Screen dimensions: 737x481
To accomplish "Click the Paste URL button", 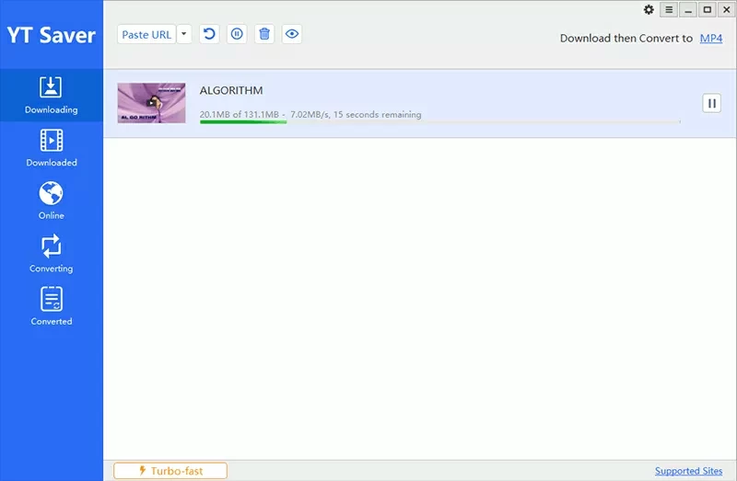I will pyautogui.click(x=146, y=34).
